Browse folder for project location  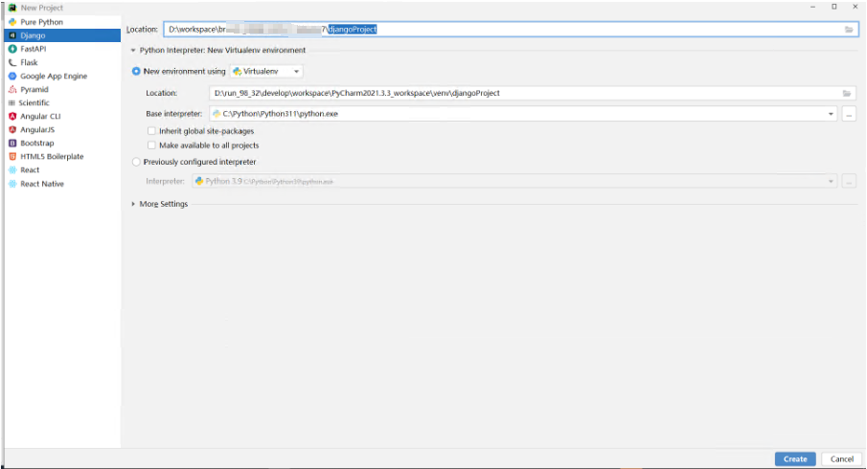pyautogui.click(x=849, y=30)
